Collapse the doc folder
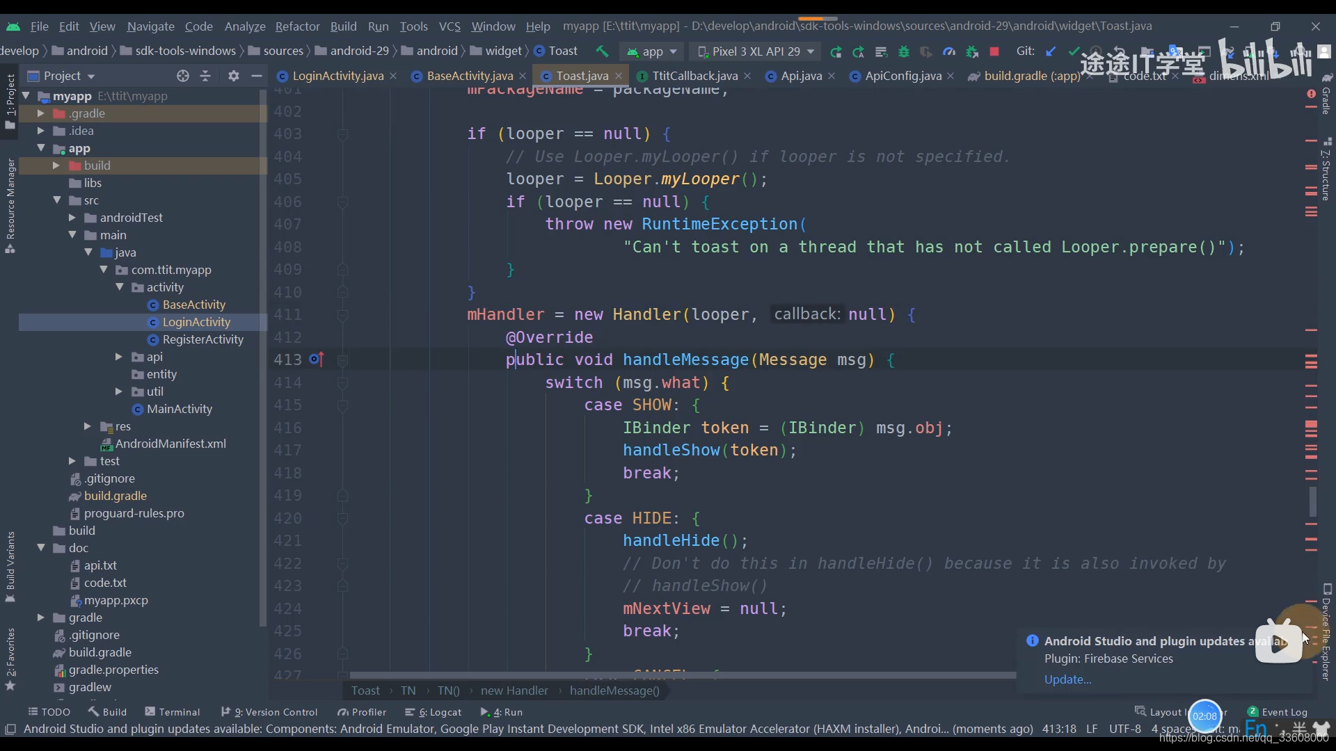This screenshot has width=1336, height=751. [40, 548]
